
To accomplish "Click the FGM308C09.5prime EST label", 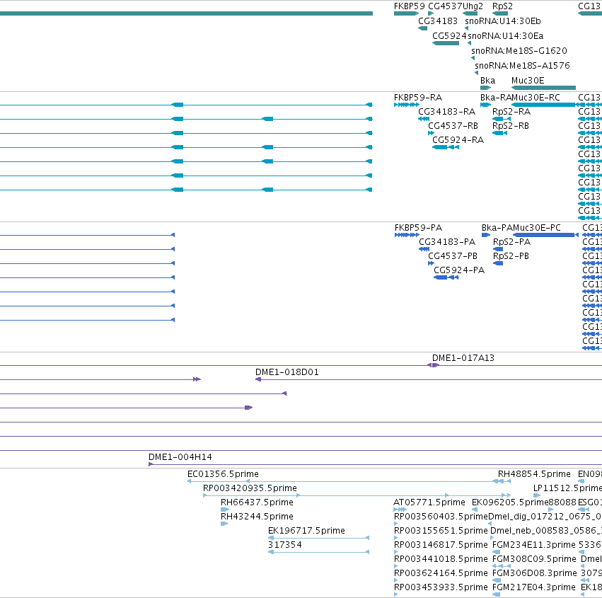I will point(534,559).
